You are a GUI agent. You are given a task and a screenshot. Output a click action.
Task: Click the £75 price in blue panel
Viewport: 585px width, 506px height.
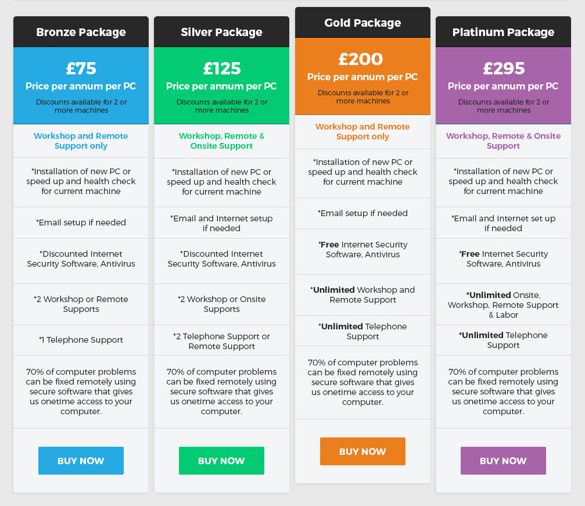81,69
